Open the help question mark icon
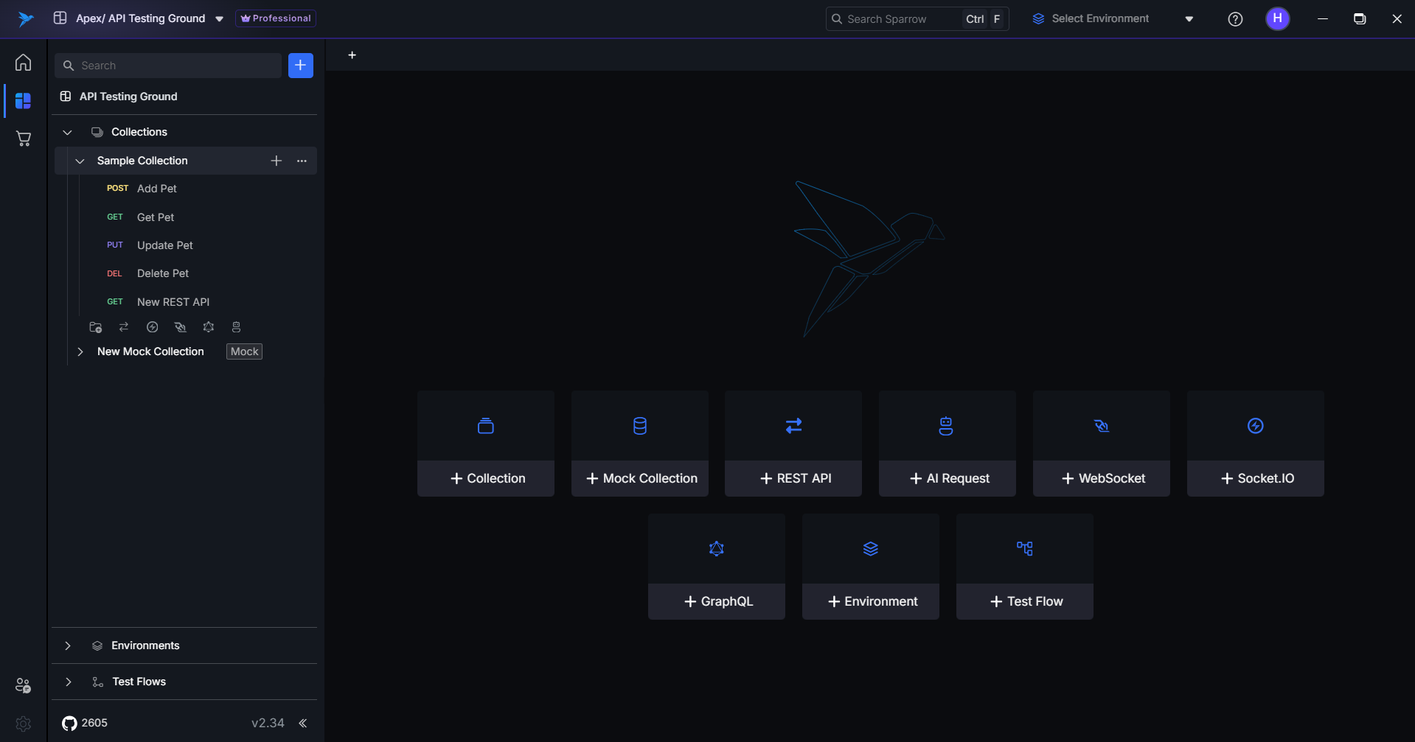This screenshot has width=1415, height=742. click(x=1235, y=19)
